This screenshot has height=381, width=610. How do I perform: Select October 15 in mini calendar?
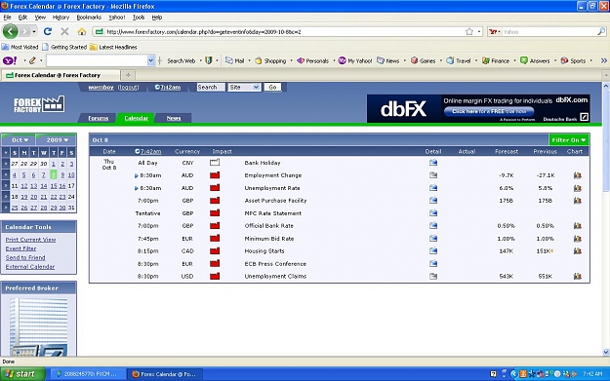54,186
